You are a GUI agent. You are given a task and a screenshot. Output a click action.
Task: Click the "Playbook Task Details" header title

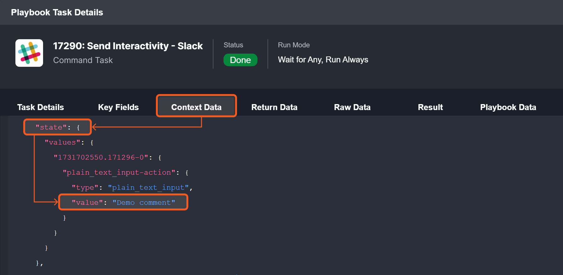(57, 13)
